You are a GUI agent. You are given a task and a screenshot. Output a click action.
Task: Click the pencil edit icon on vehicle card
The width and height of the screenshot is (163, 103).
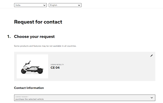(152, 56)
